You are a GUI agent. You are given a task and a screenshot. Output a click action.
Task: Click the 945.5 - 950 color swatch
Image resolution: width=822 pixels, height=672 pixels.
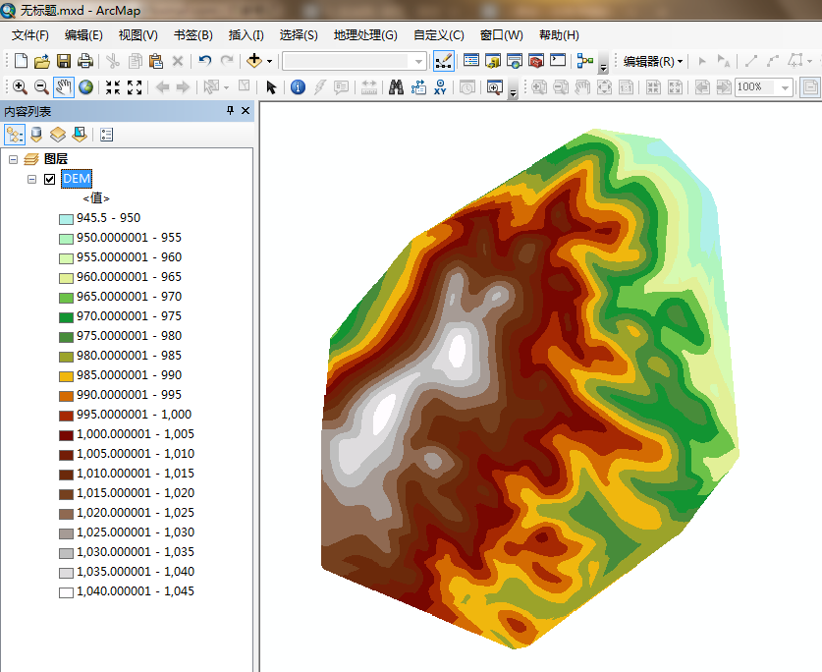tap(66, 218)
